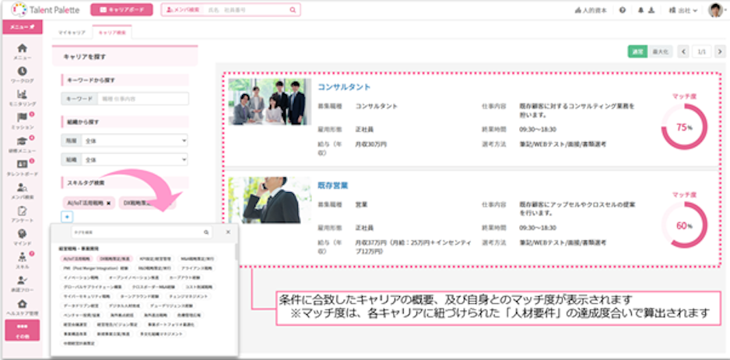Select the キャリア検索 tab

click(x=112, y=32)
